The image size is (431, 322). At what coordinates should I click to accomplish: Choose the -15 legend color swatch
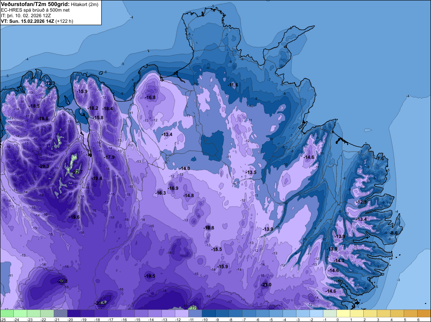click(x=141, y=313)
